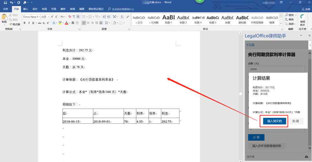The image size is (312, 162).
Task: Open the font name dropdown (Times New Roman)
Action: (x=39, y=17)
